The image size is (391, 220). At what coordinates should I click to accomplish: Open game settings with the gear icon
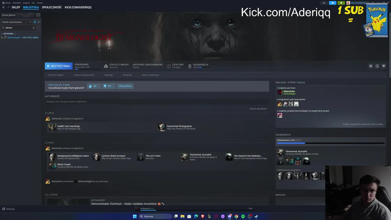[371, 66]
